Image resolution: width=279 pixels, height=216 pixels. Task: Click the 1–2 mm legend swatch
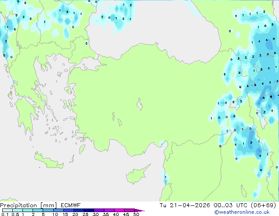[28, 210]
